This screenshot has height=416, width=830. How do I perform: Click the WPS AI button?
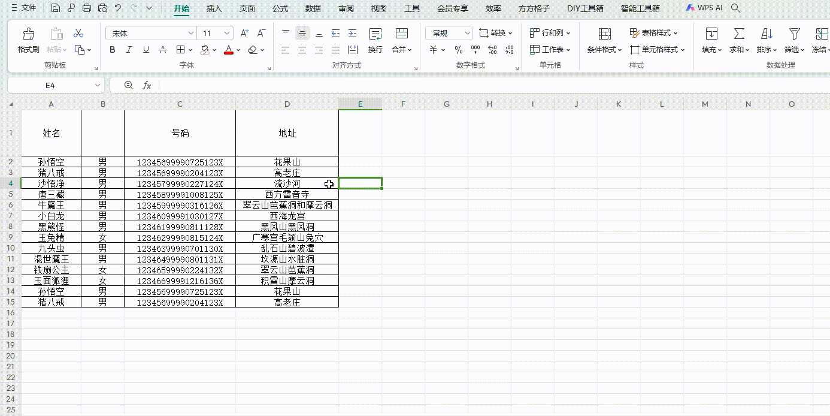[x=704, y=8]
